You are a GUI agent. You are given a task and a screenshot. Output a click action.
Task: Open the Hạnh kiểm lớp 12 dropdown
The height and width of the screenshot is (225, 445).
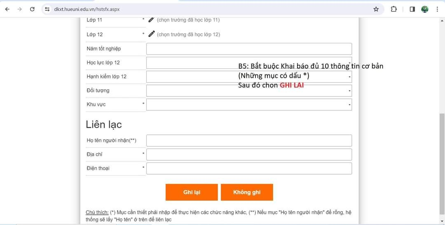(249, 77)
